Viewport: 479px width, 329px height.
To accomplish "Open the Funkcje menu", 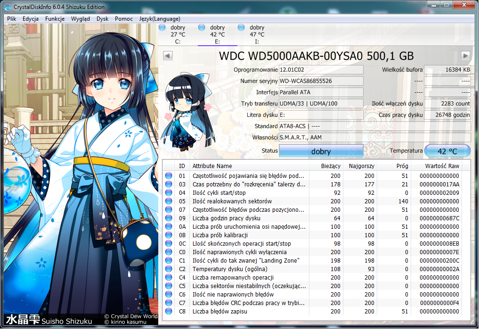I will click(x=55, y=19).
